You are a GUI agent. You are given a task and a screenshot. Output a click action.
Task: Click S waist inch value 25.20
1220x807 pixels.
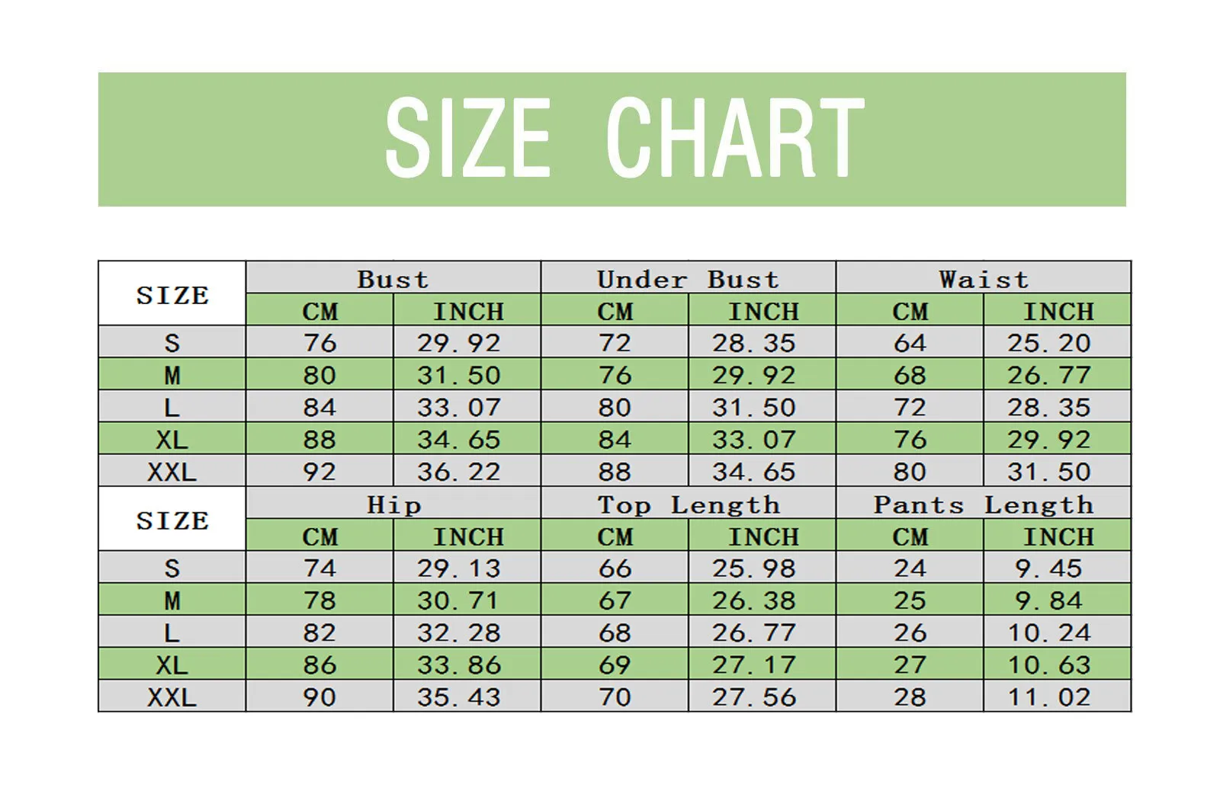click(1049, 343)
